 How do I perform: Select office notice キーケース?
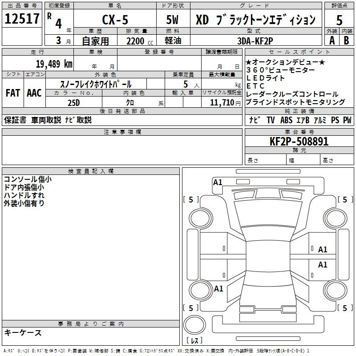point(23,333)
